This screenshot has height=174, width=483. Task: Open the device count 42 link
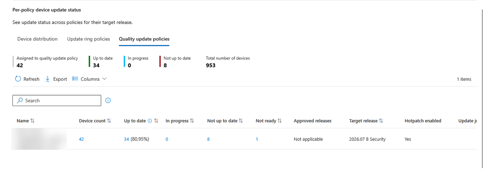(82, 139)
